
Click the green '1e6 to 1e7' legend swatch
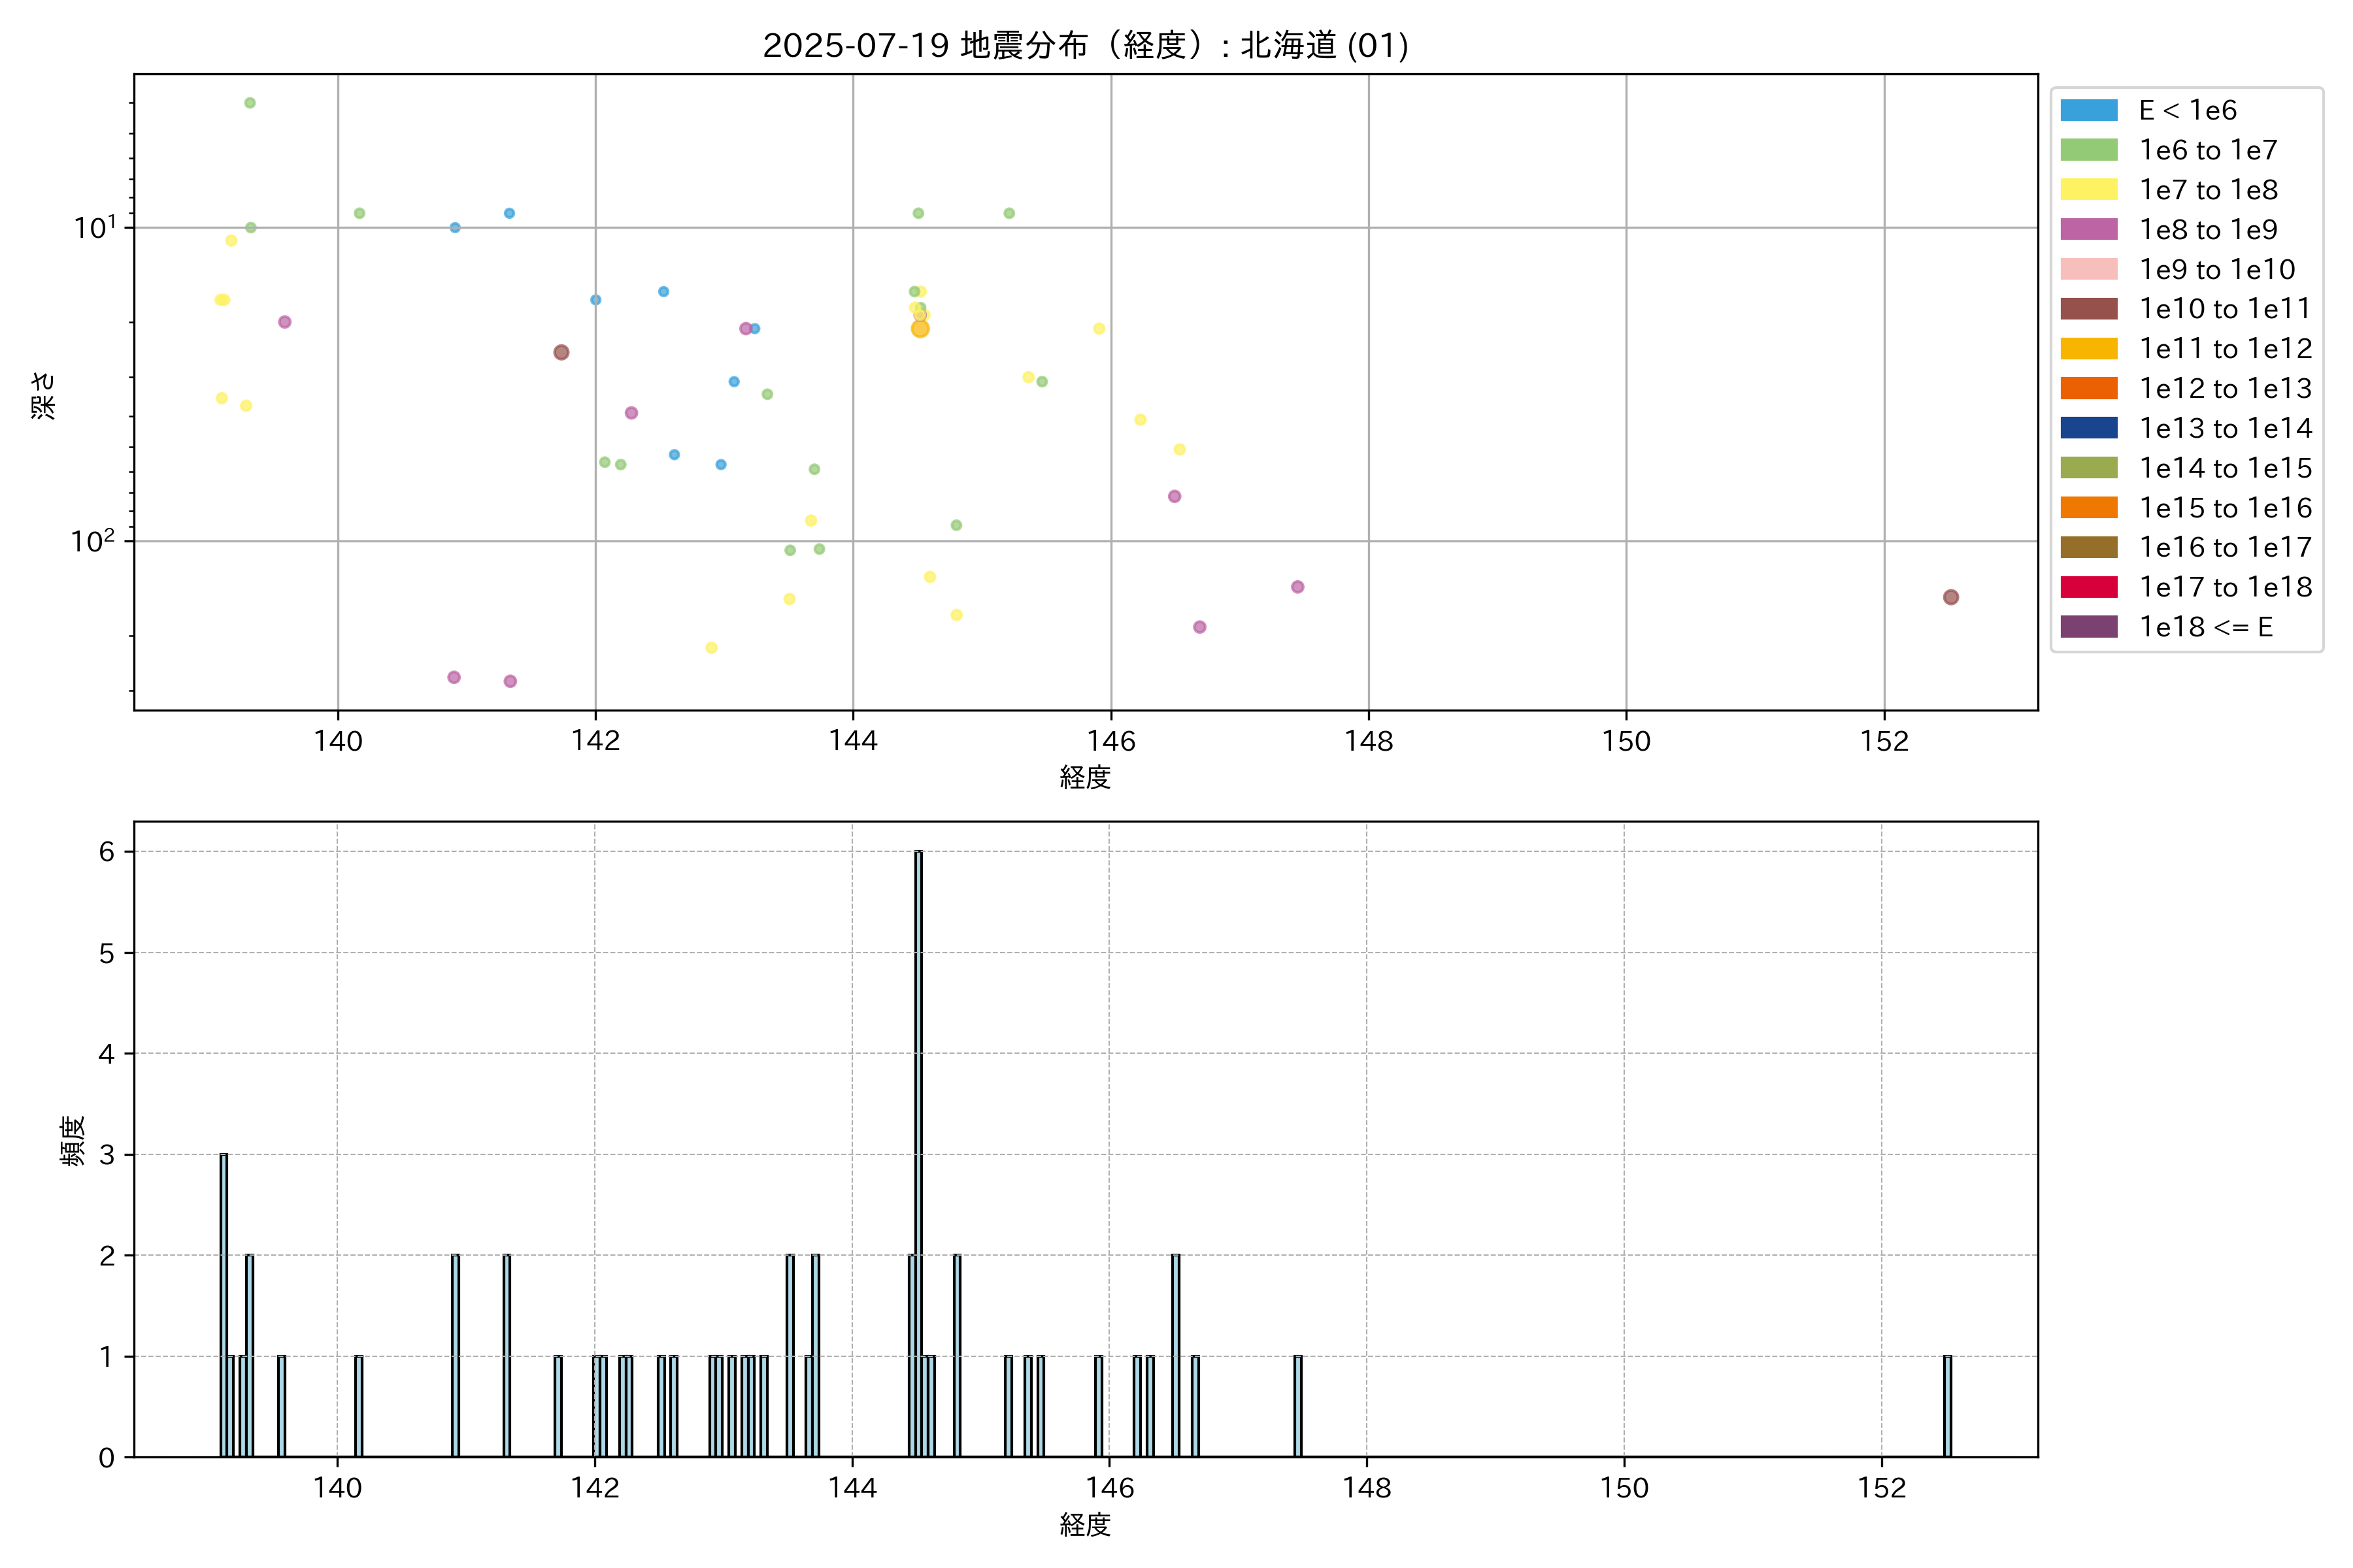click(2088, 150)
